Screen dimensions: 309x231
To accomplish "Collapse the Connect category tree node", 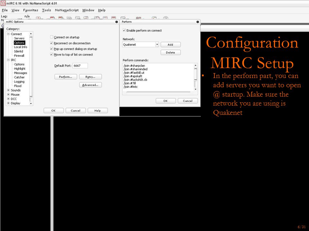I will click(8, 34).
